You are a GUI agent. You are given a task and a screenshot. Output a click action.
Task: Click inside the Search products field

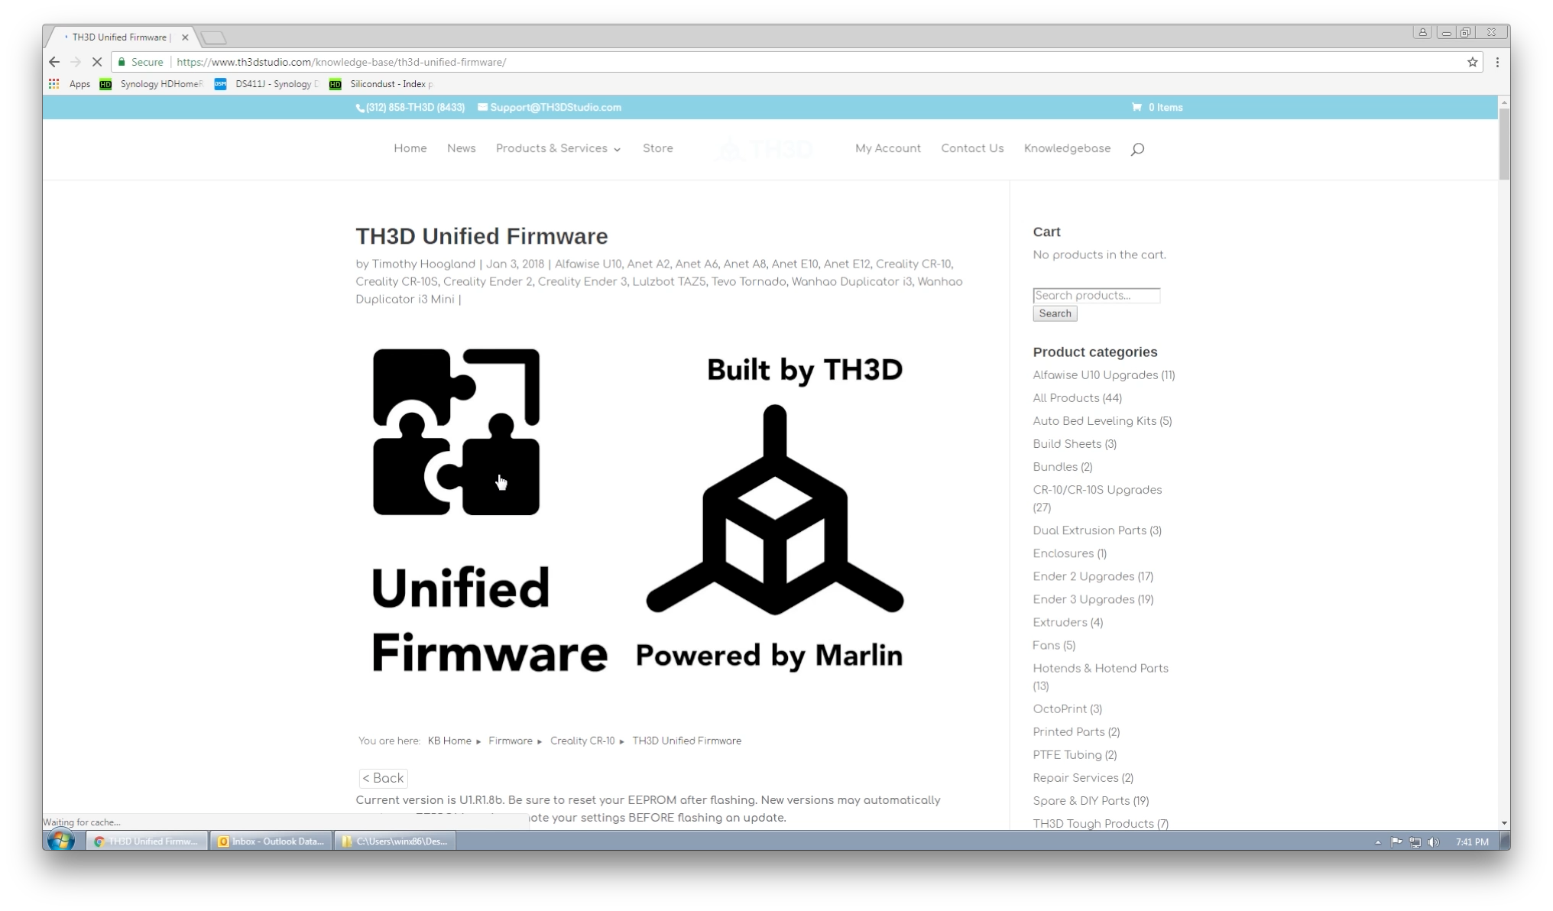[1096, 295]
